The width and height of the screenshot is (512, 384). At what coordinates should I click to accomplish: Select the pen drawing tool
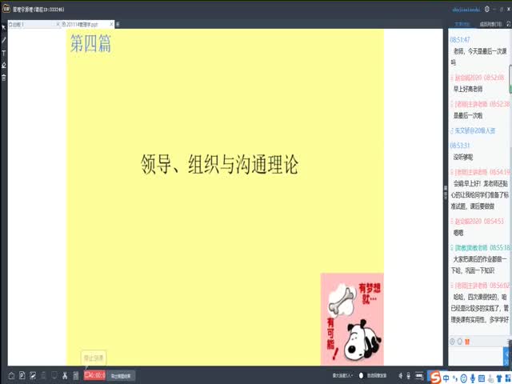[3, 40]
